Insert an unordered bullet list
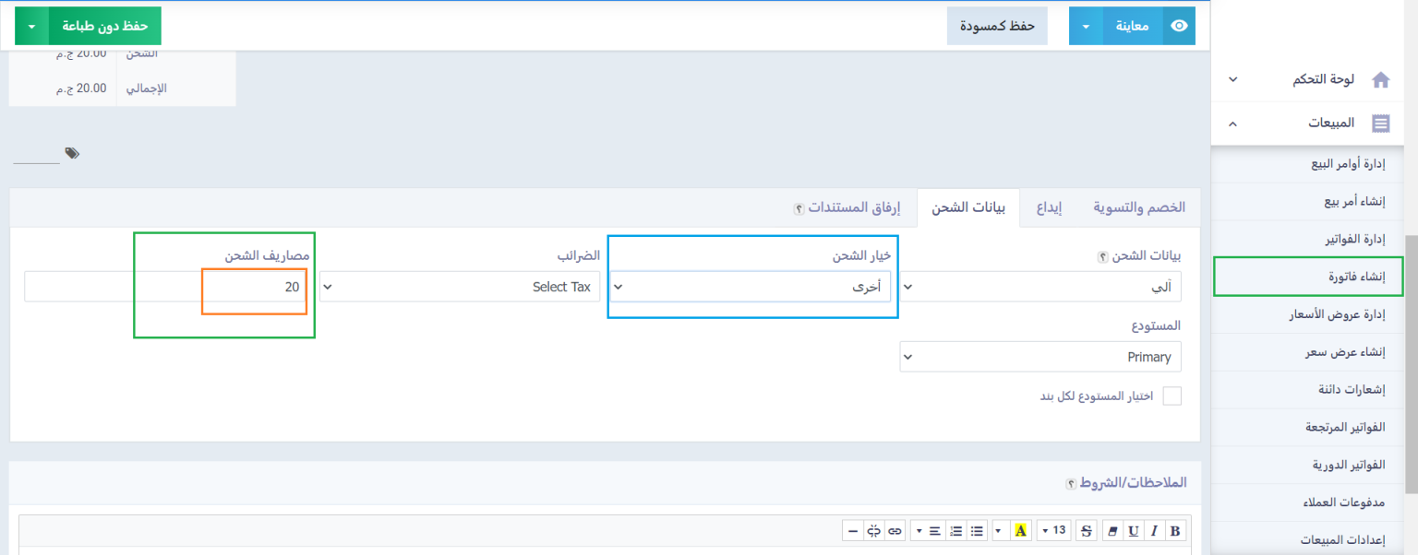Image resolution: width=1418 pixels, height=555 pixels. coord(977,530)
